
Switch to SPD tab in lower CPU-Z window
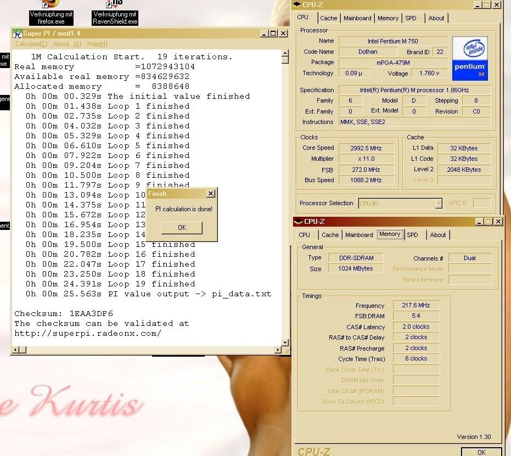pyautogui.click(x=412, y=235)
